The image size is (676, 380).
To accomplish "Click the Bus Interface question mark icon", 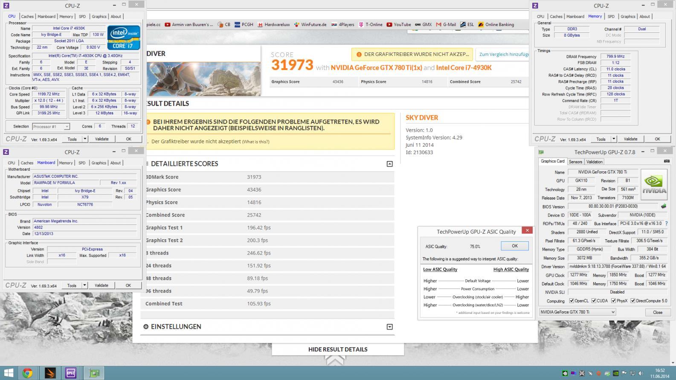I will coord(667,223).
